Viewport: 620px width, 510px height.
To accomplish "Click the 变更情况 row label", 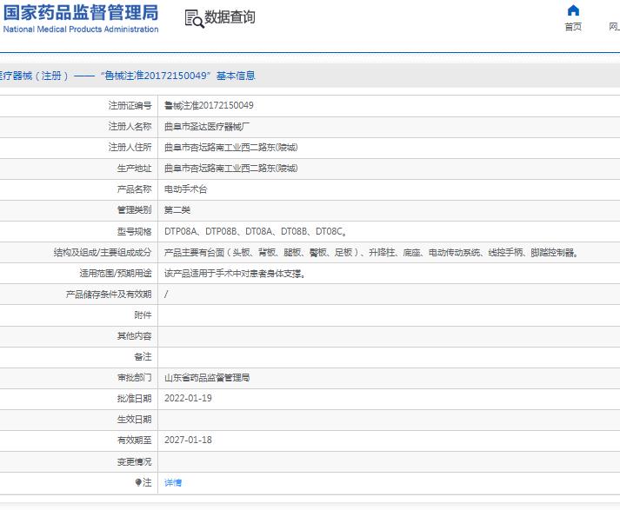I will tap(135, 461).
